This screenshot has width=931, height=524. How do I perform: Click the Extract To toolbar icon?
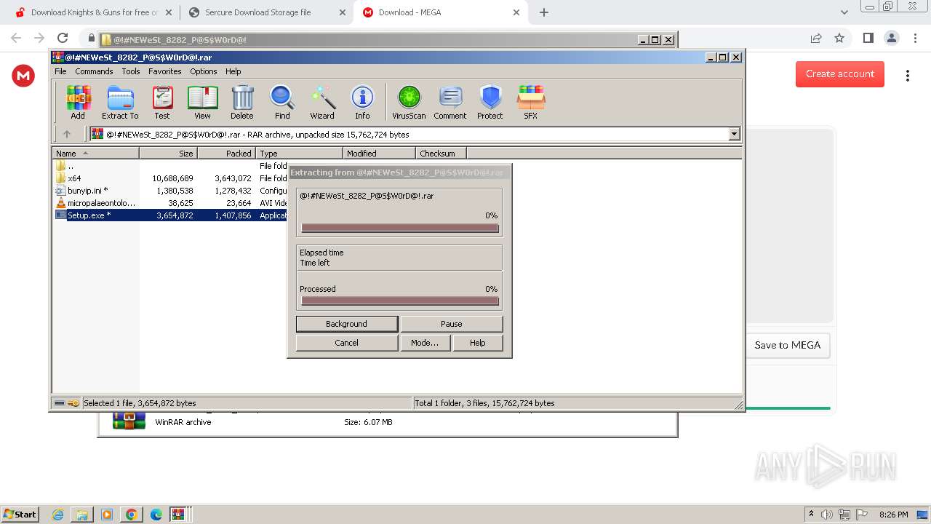pyautogui.click(x=120, y=102)
